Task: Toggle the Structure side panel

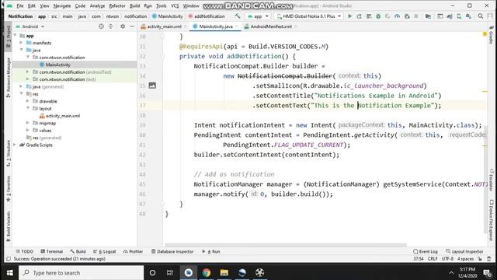Action: (9, 153)
